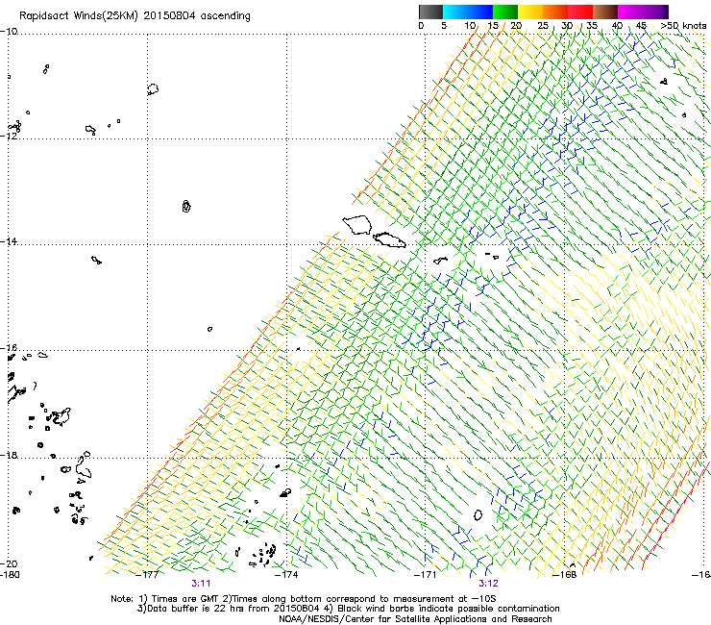The width and height of the screenshot is (711, 625).
Task: Click the '3)Data buffer is 22 hrs' note line
Action: click(349, 609)
